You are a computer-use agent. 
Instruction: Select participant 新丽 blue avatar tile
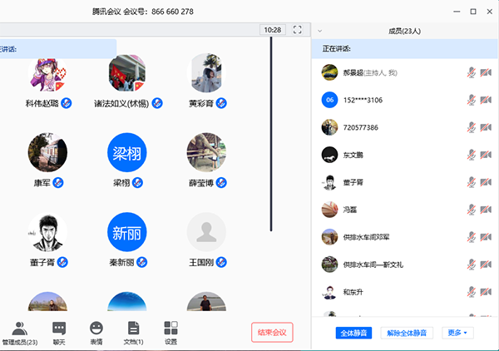[127, 232]
